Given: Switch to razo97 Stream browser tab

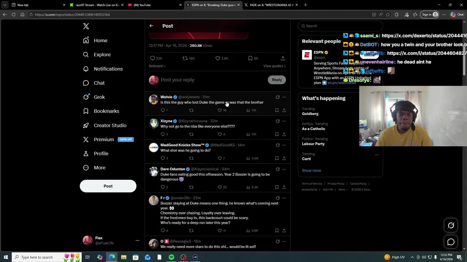Looking at the screenshot, I should coord(96,5).
